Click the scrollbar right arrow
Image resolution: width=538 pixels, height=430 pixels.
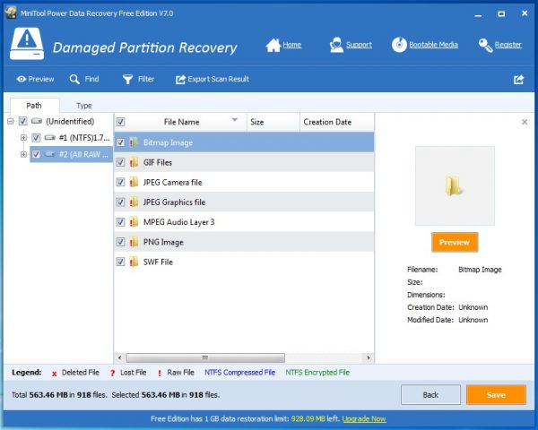369,357
